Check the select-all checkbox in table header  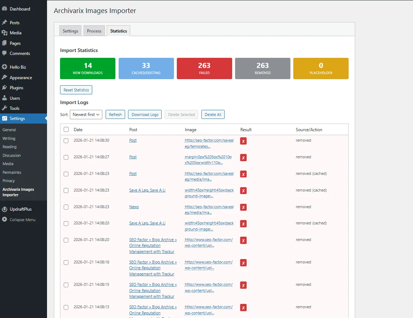coord(66,129)
